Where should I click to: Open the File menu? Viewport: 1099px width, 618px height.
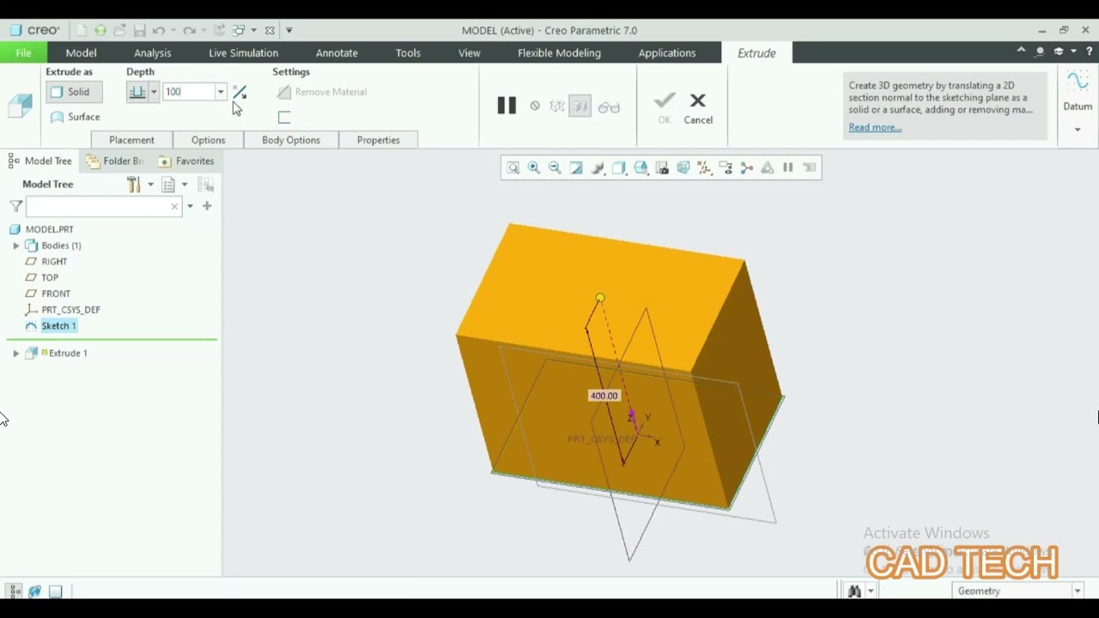tap(23, 52)
